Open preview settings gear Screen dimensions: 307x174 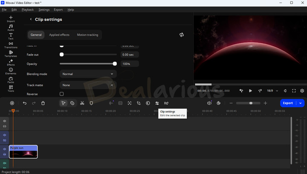pos(302,91)
